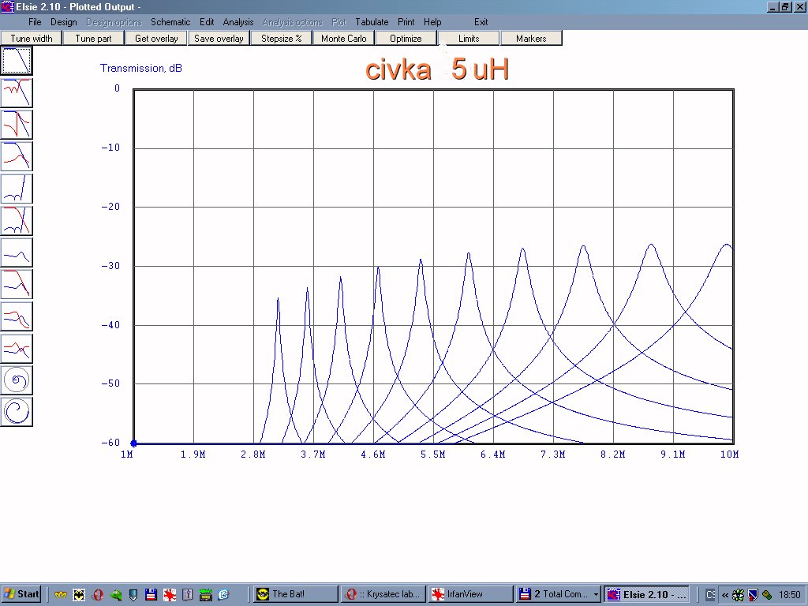Click the Markers button
This screenshot has width=808, height=606.
pyautogui.click(x=531, y=38)
